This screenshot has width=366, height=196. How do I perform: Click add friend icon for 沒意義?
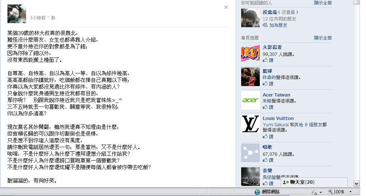pos(265,25)
